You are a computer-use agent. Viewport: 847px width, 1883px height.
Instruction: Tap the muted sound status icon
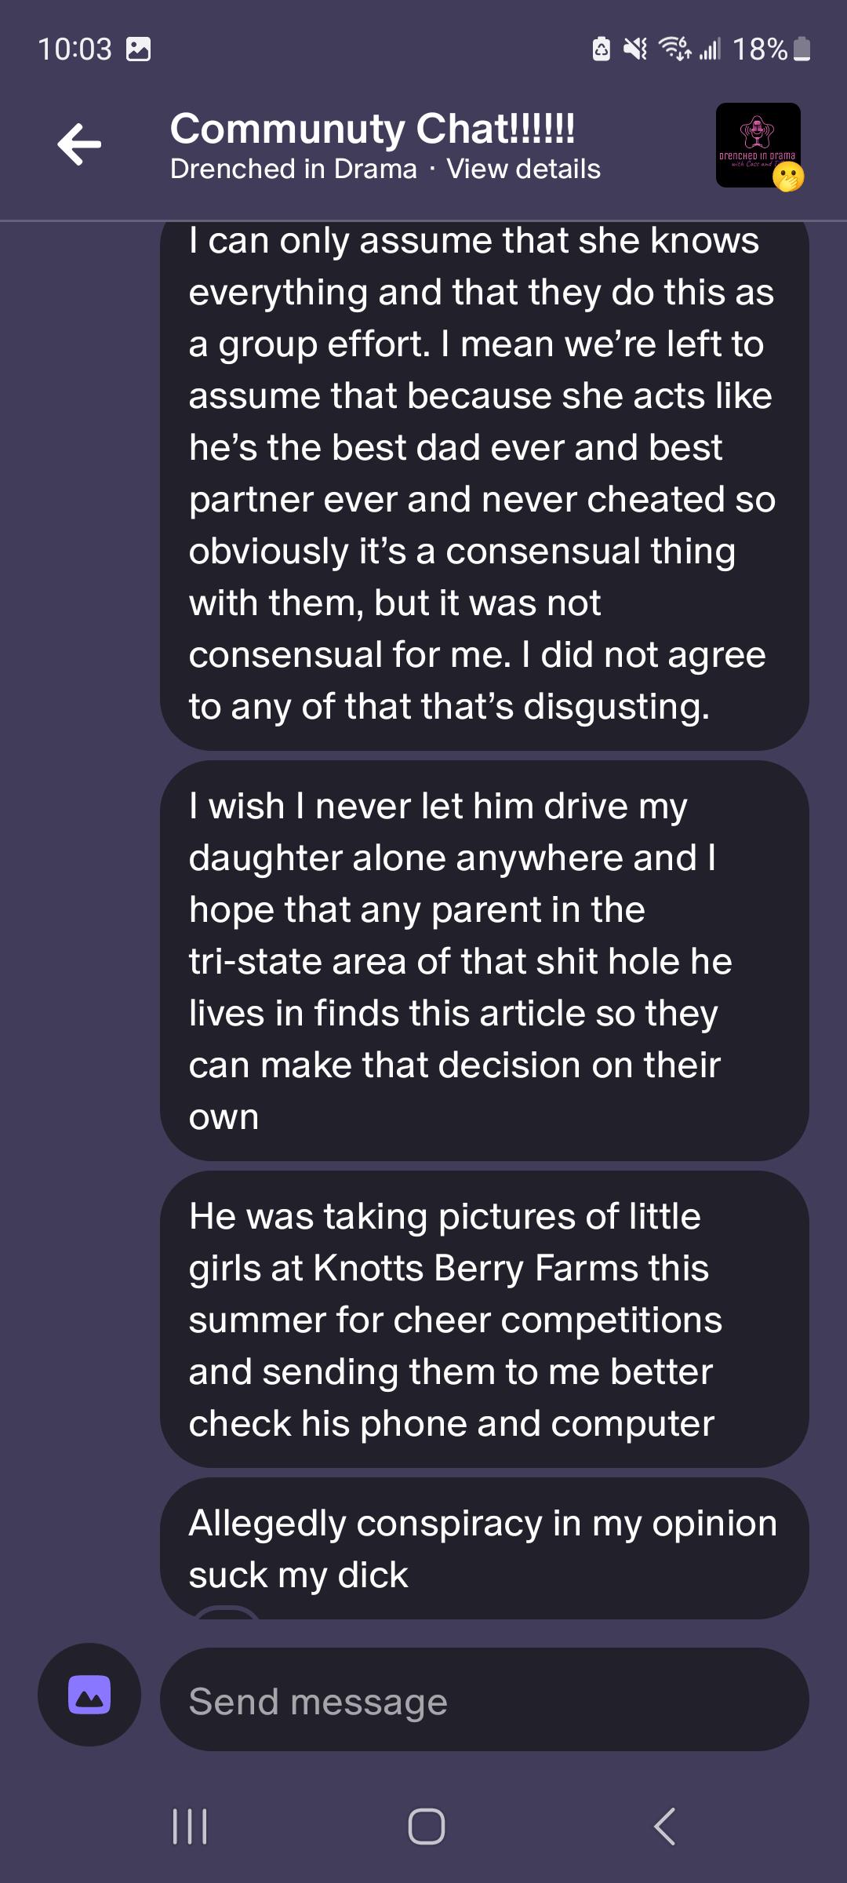click(x=634, y=49)
